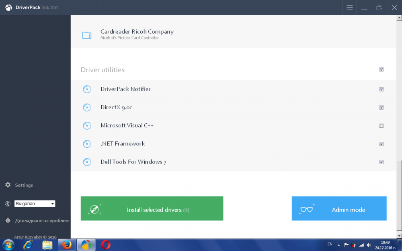Uncheck the DirectX 9.0c checkbox
This screenshot has width=402, height=251.
coord(381,107)
